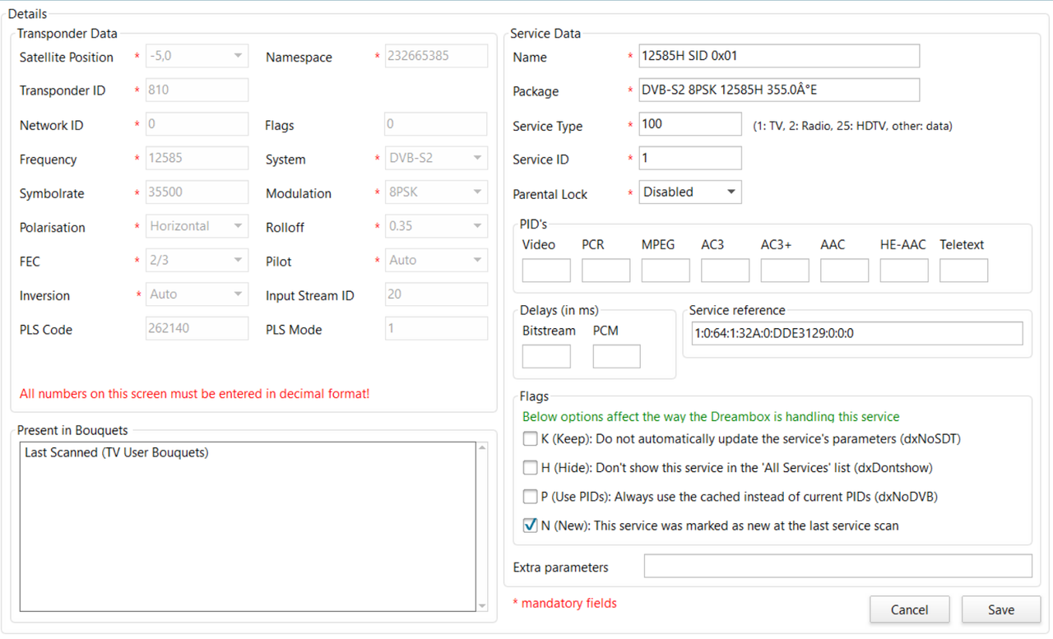Click the PLS Code 262140 field
The height and width of the screenshot is (639, 1053).
coord(197,329)
